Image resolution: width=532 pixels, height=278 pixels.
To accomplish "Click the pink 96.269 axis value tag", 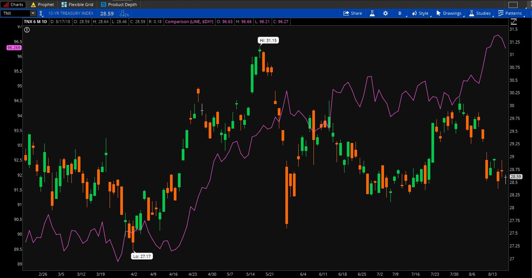I will coord(14,48).
